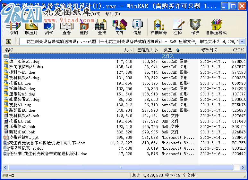Sort by the 修改时间 column header
Image resolution: width=248 pixels, height=180 pixels.
point(214,50)
